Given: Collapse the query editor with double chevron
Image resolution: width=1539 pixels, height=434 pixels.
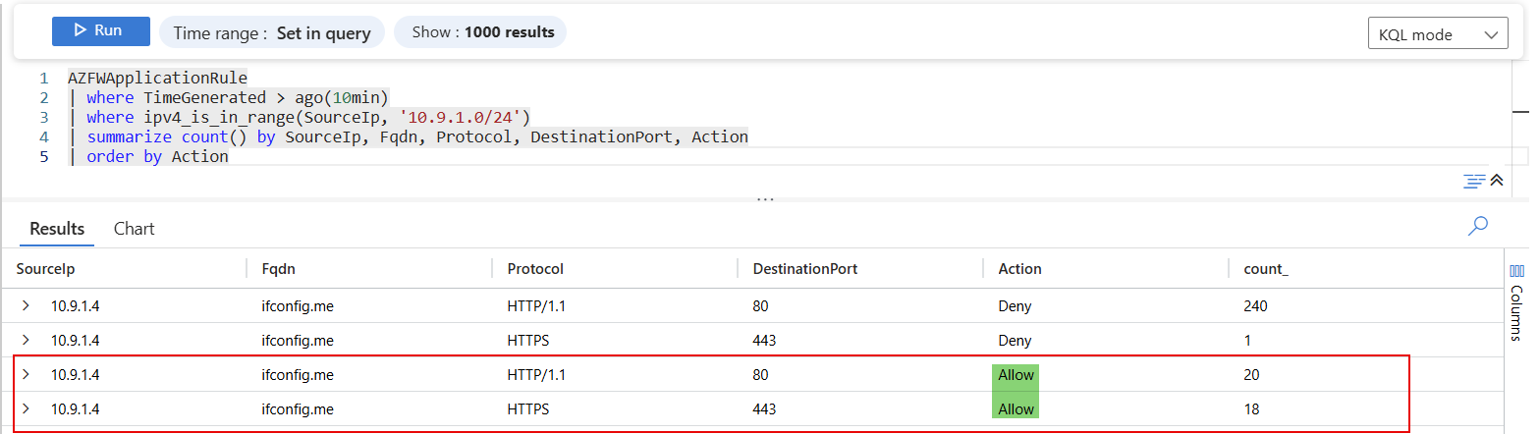Looking at the screenshot, I should [1497, 181].
